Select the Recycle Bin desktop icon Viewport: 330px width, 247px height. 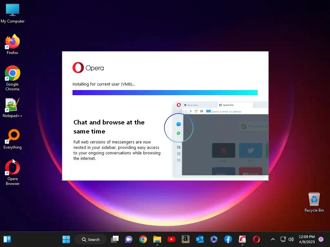click(x=314, y=202)
